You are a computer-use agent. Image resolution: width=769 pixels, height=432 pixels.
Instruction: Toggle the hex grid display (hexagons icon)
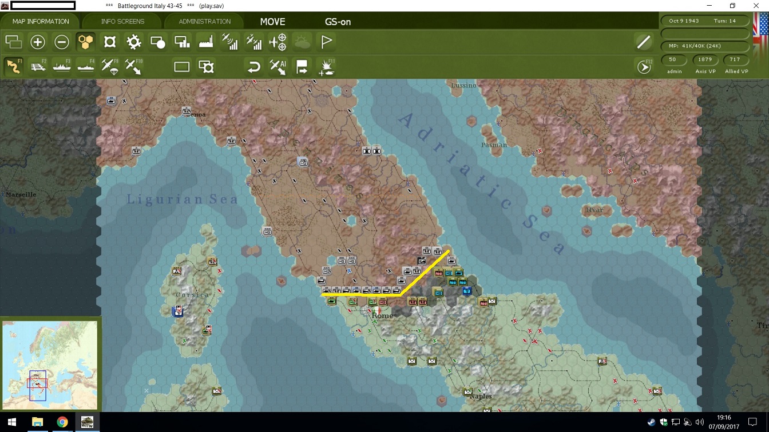pyautogui.click(x=86, y=42)
